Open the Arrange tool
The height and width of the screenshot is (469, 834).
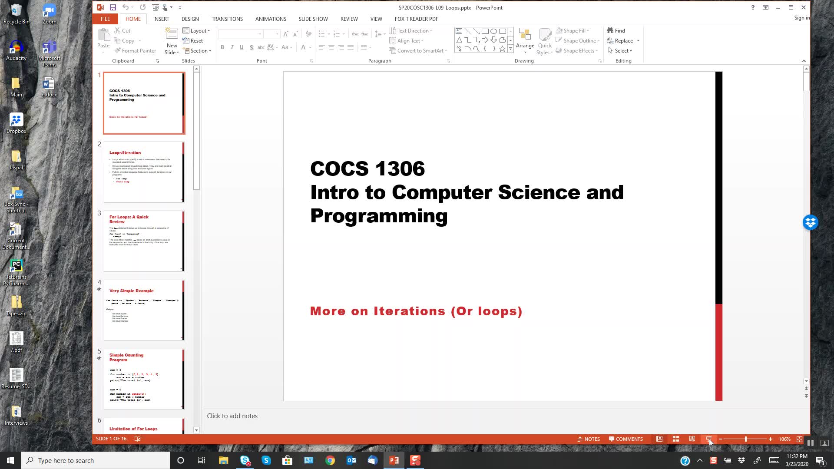tap(525, 41)
